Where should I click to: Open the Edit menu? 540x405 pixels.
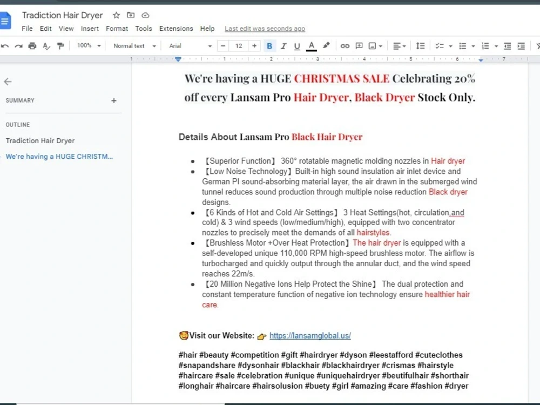45,29
